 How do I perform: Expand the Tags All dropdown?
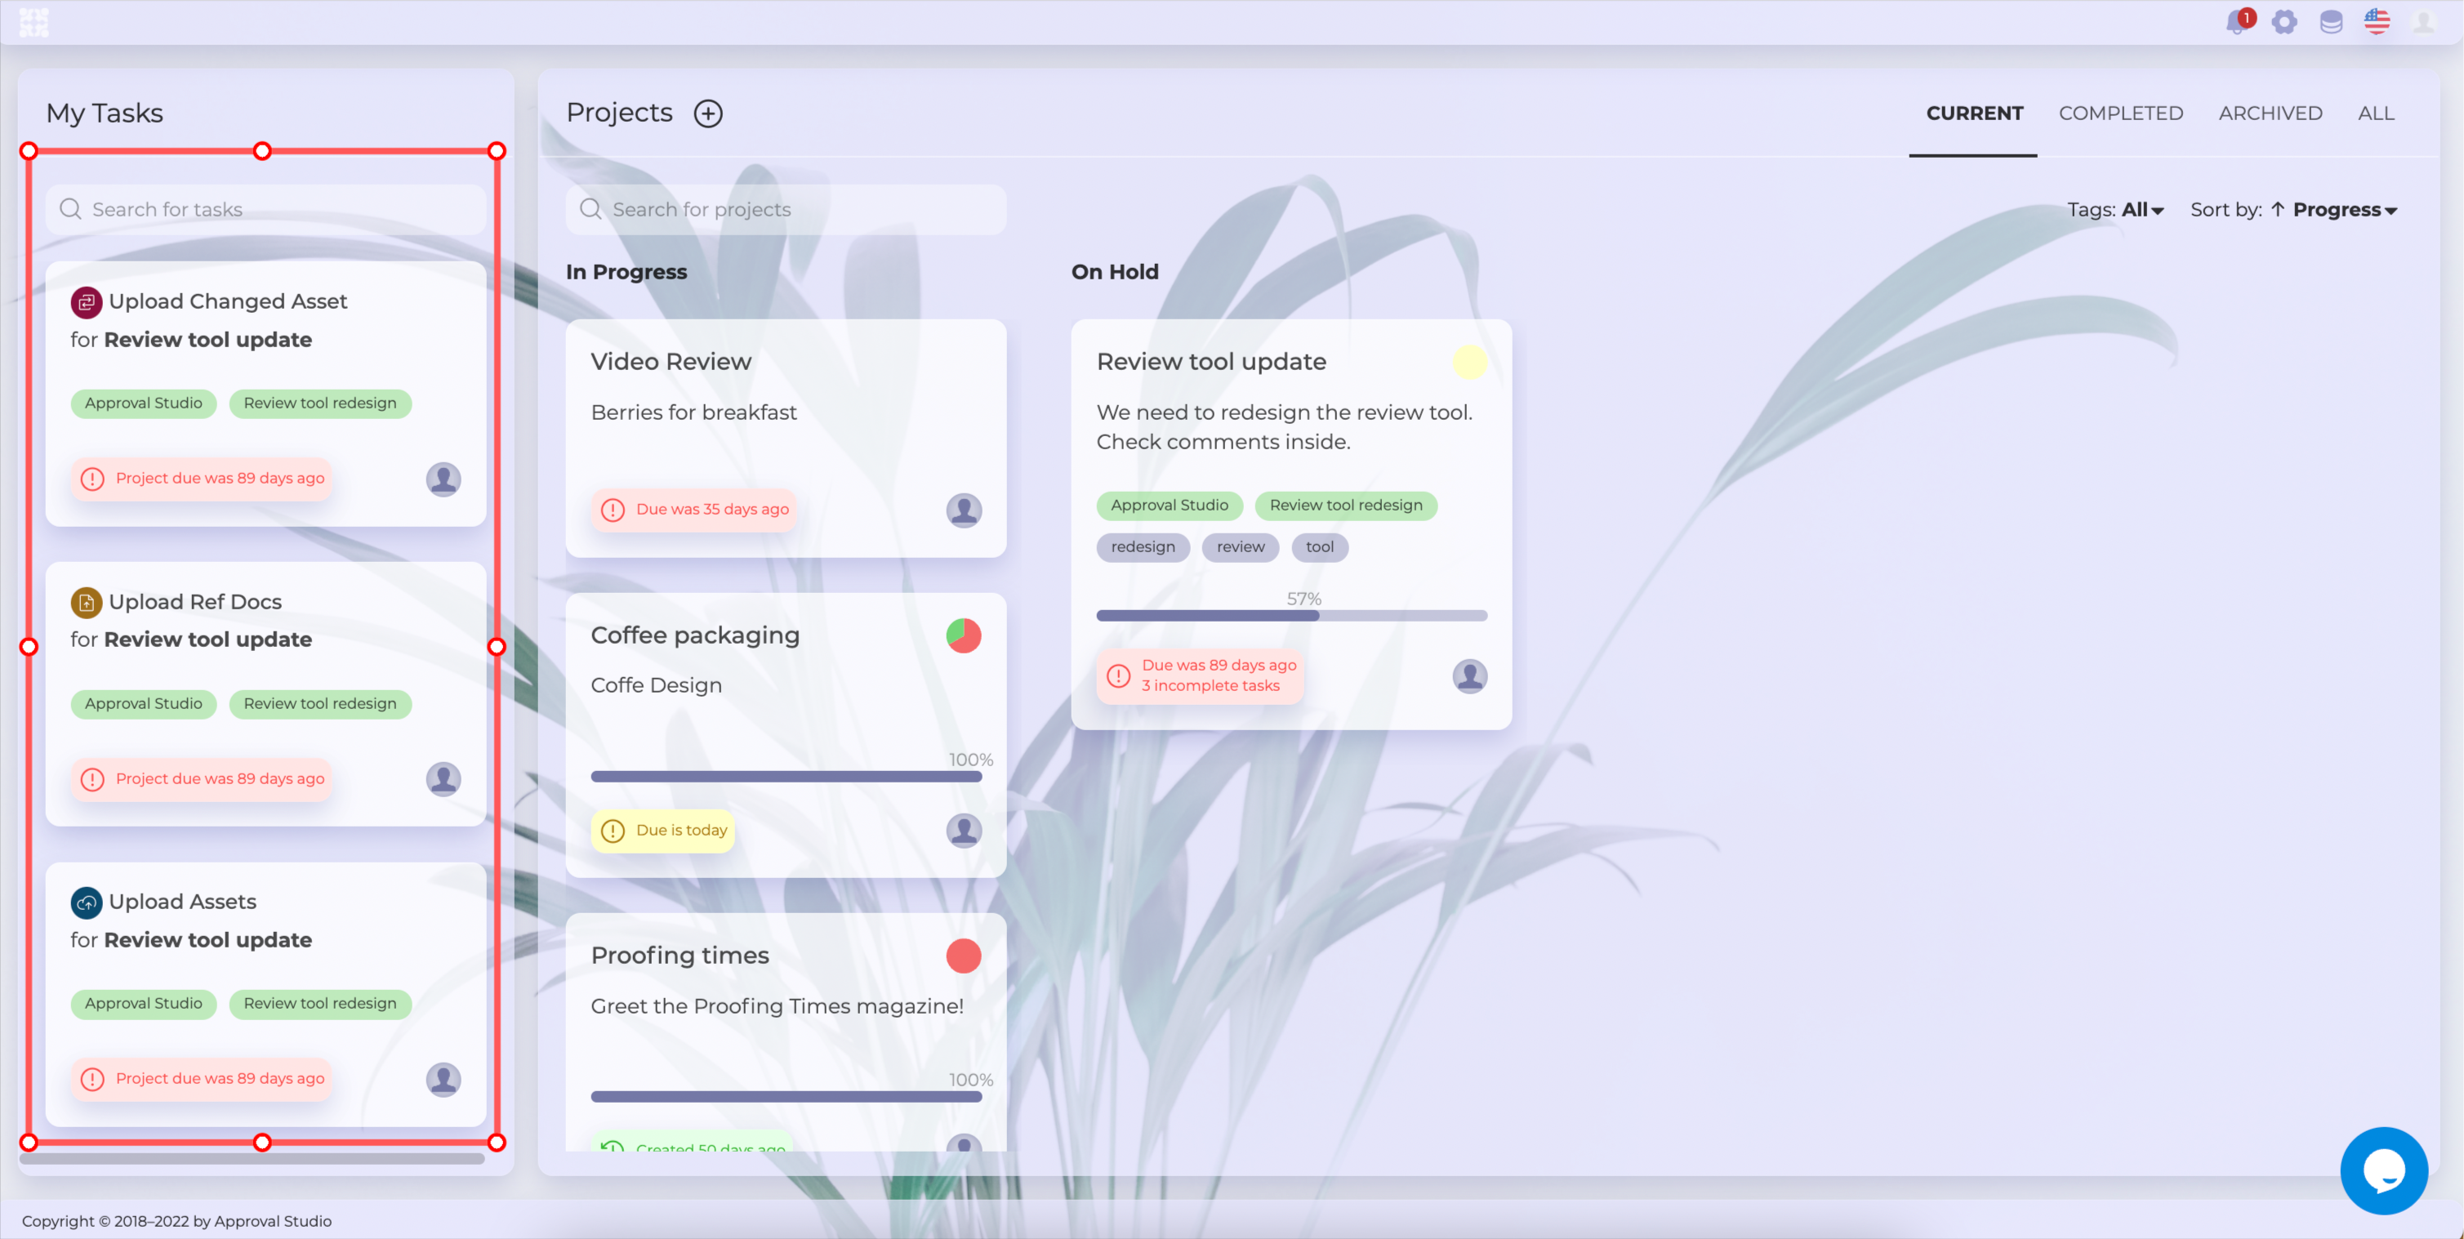click(2142, 210)
